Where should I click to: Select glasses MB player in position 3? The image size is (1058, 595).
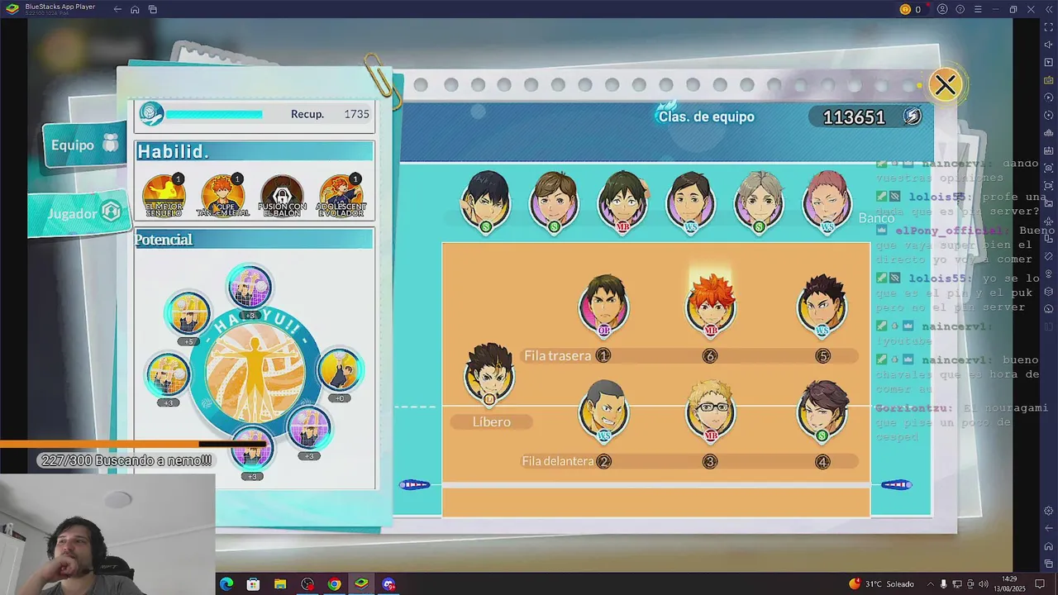[711, 411]
